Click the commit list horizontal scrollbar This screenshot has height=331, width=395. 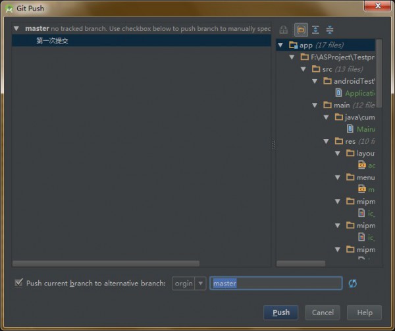point(106,263)
